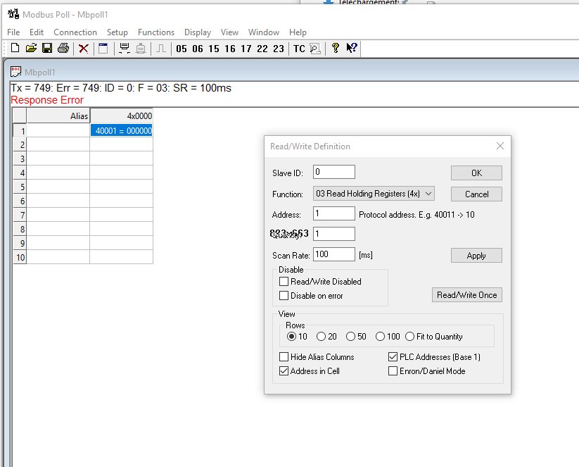Click the Scan Rate input field
This screenshot has height=467, width=579.
pyautogui.click(x=333, y=254)
